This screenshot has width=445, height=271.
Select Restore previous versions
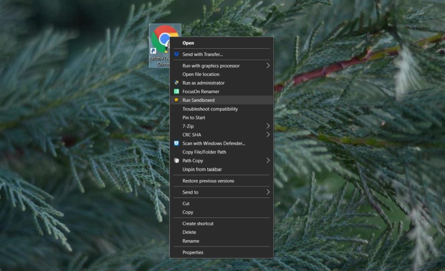208,181
